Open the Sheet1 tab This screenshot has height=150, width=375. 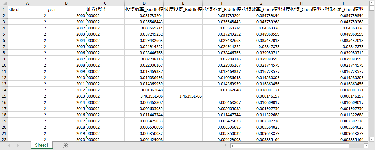coord(41,145)
